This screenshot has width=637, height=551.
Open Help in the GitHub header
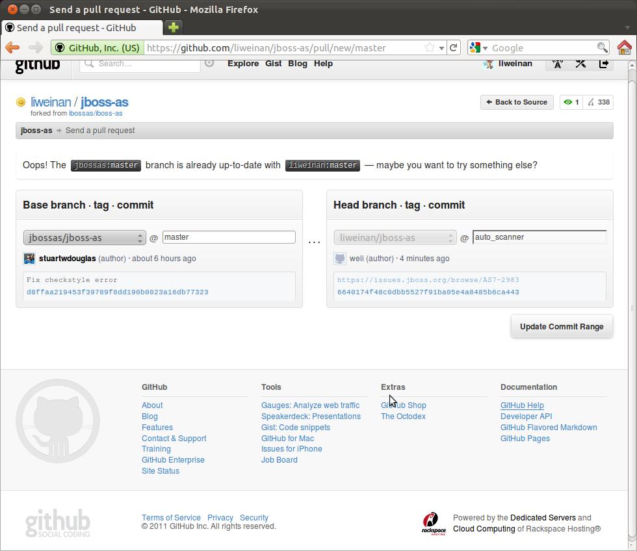pyautogui.click(x=324, y=63)
